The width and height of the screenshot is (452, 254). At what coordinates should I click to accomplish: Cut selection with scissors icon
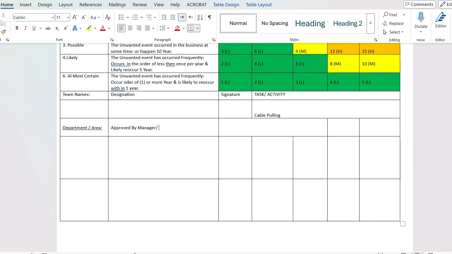(x=3, y=15)
